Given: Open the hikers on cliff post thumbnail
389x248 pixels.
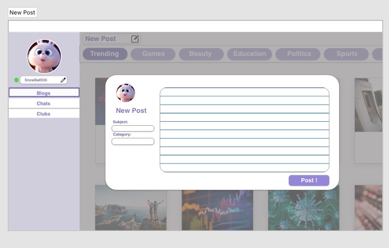Looking at the screenshot, I should coord(131,208).
